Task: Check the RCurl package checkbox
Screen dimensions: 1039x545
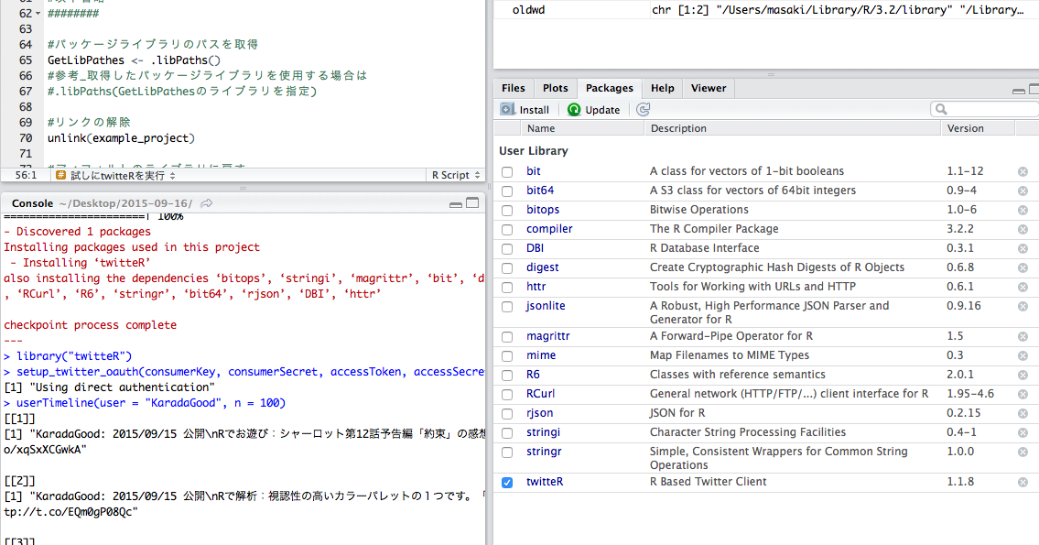Action: tap(507, 395)
